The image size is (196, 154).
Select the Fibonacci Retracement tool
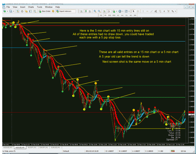tap(160, 11)
